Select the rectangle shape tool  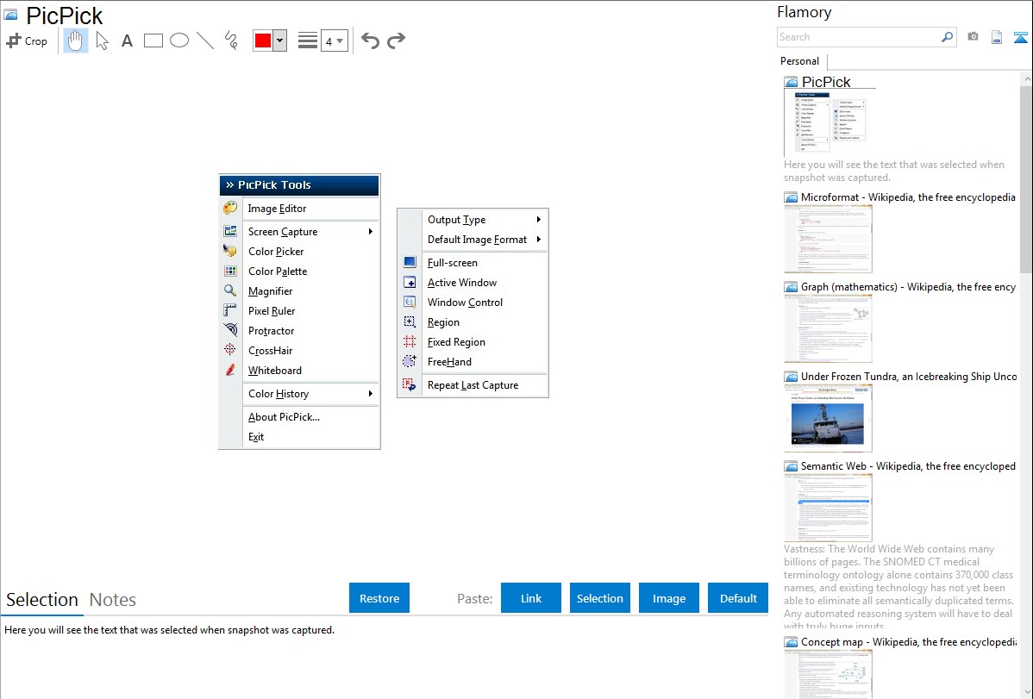pos(153,41)
